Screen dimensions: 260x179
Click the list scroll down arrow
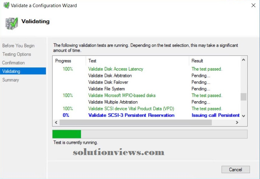coord(243,116)
